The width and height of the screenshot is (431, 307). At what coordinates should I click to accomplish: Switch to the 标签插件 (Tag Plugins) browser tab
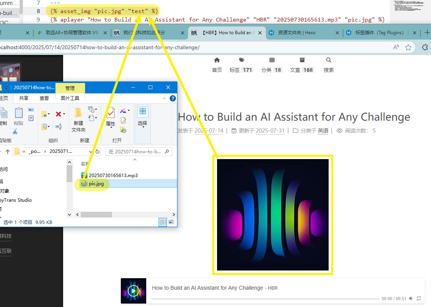[x=381, y=33]
